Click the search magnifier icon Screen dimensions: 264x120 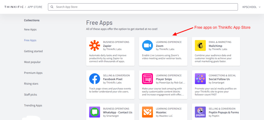(x=52, y=7)
